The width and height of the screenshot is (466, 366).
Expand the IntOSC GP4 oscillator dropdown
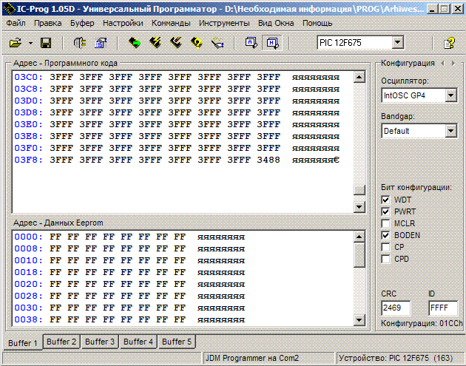[450, 95]
